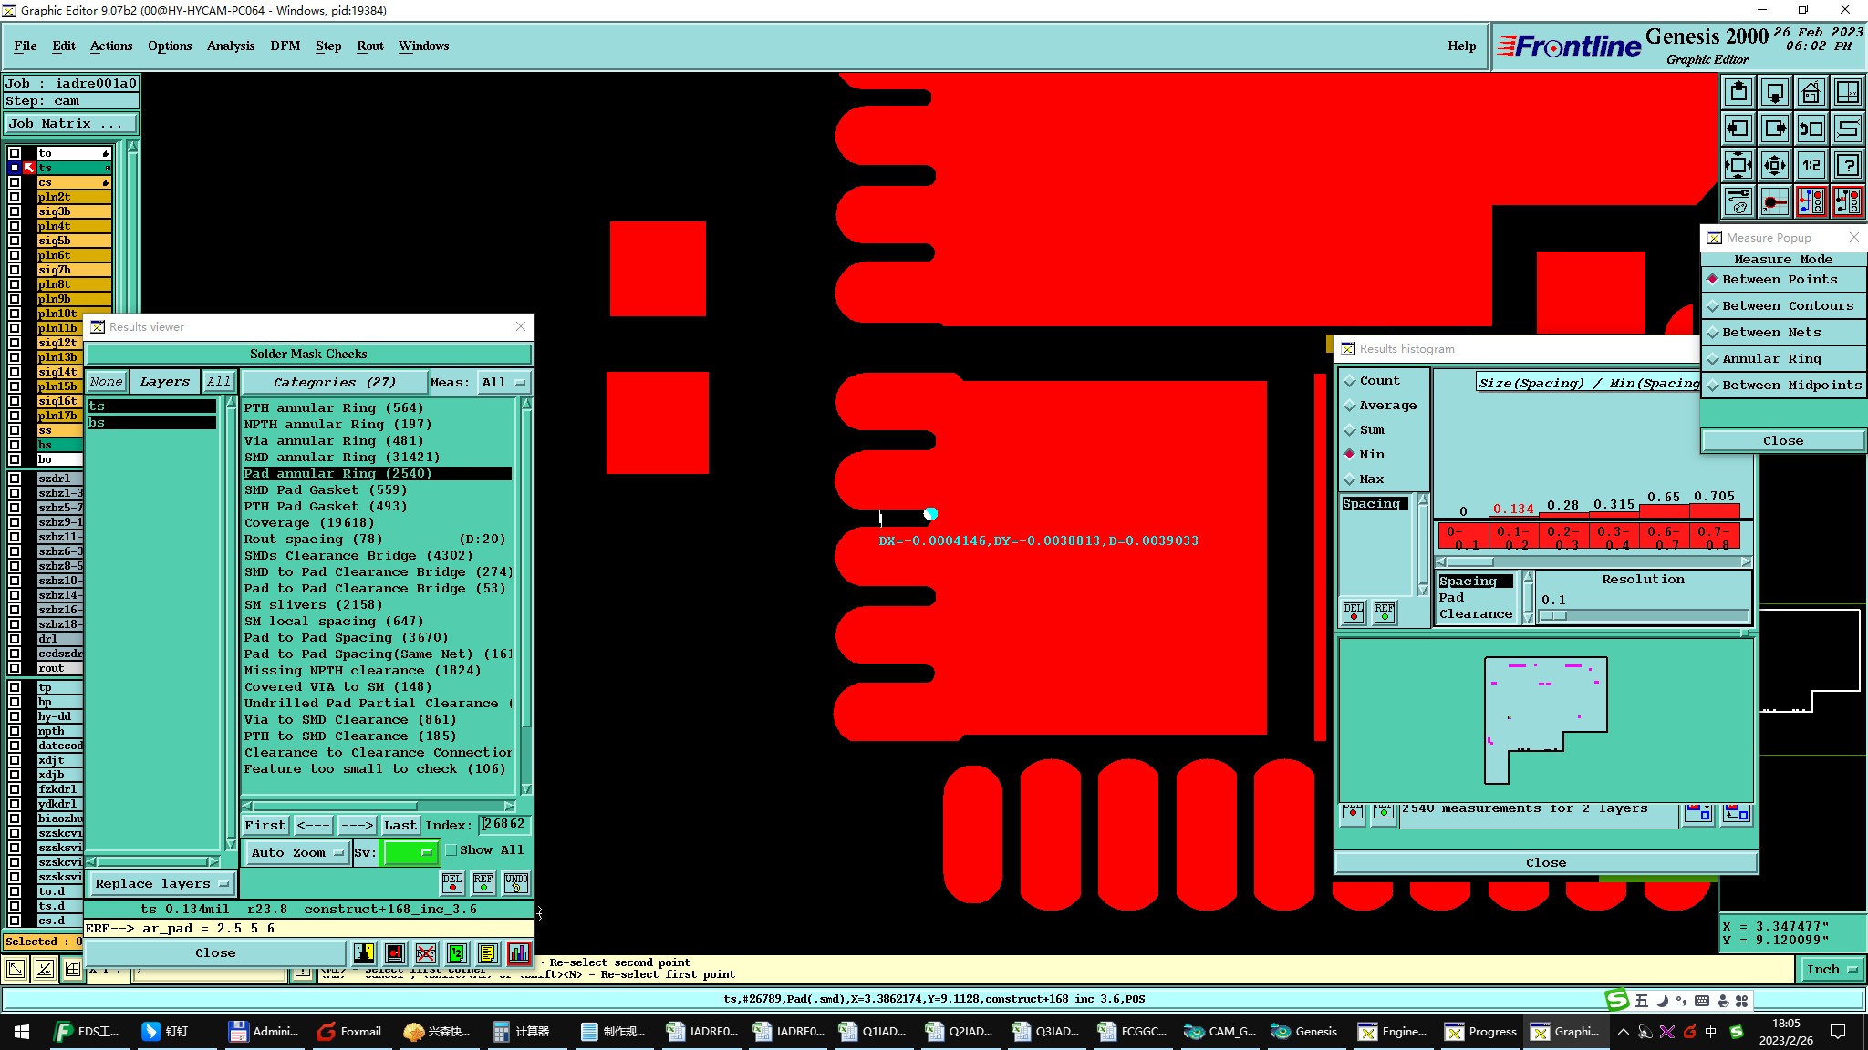The image size is (1868, 1050).
Task: Open the Analysis menu
Action: pos(230,46)
